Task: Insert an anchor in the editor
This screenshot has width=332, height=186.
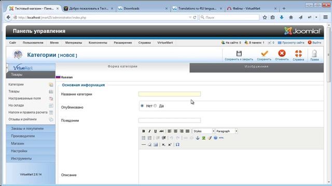Action: (198, 138)
